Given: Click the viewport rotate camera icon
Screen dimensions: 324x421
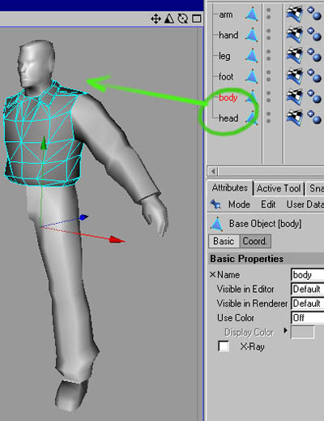Looking at the screenshot, I should coord(183,19).
